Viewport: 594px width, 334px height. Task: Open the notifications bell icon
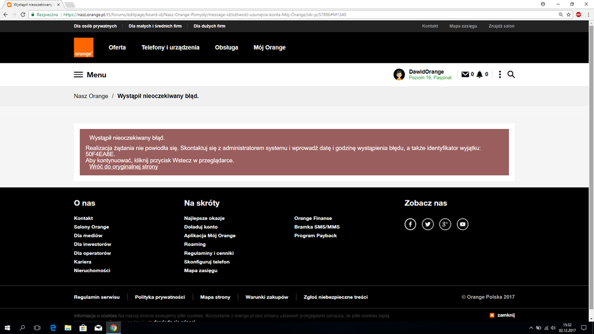point(480,75)
